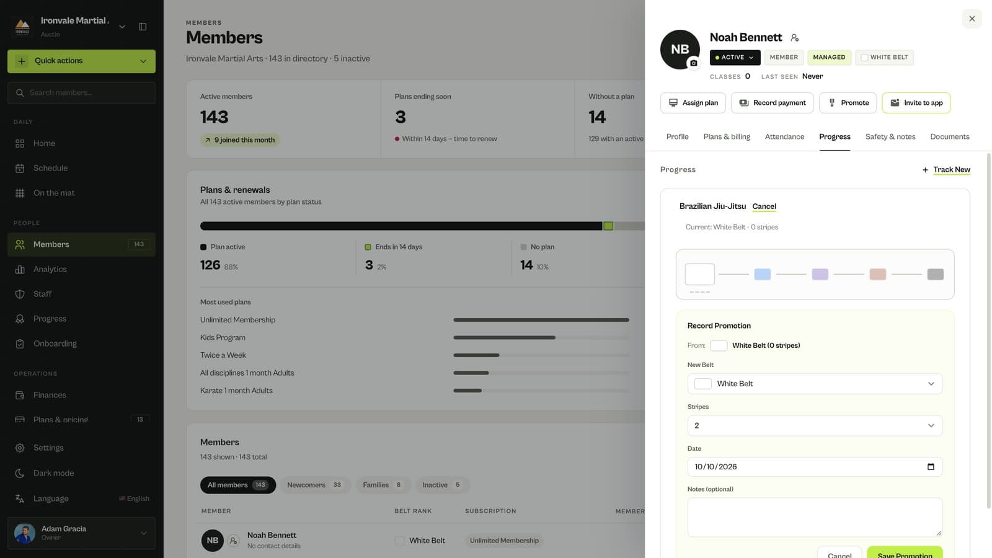Select the blue belt swatch
This screenshot has width=992, height=558.
[762, 274]
